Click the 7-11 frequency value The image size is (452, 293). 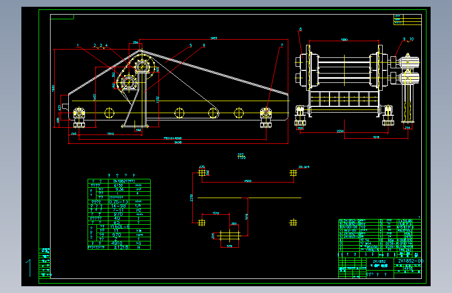[118, 210]
